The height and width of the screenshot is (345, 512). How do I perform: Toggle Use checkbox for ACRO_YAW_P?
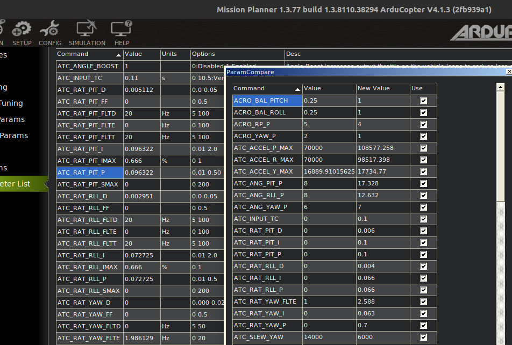click(x=423, y=136)
